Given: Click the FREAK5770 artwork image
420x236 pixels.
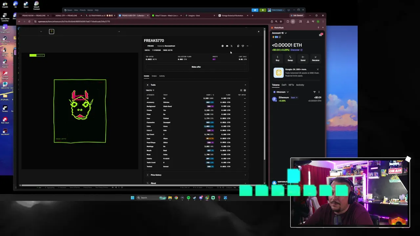Looking at the screenshot, I should [x=80, y=111].
